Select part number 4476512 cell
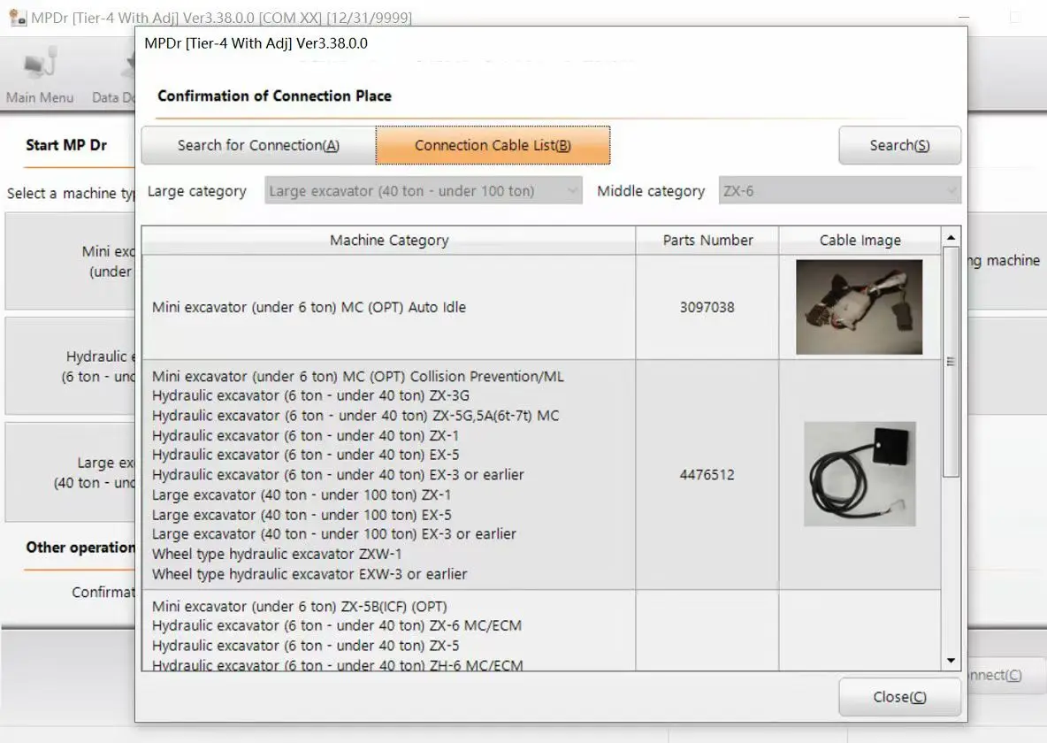Screen dimensions: 1047x743 click(707, 475)
